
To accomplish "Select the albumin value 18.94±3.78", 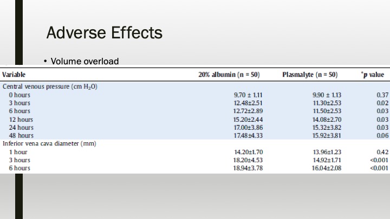I will click(248, 168).
